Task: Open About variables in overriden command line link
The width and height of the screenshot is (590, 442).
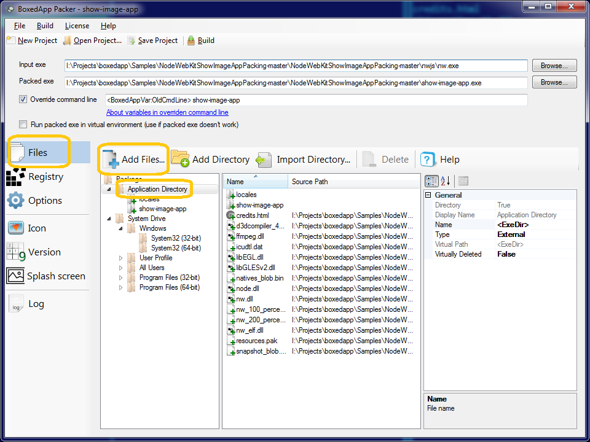Action: (167, 112)
